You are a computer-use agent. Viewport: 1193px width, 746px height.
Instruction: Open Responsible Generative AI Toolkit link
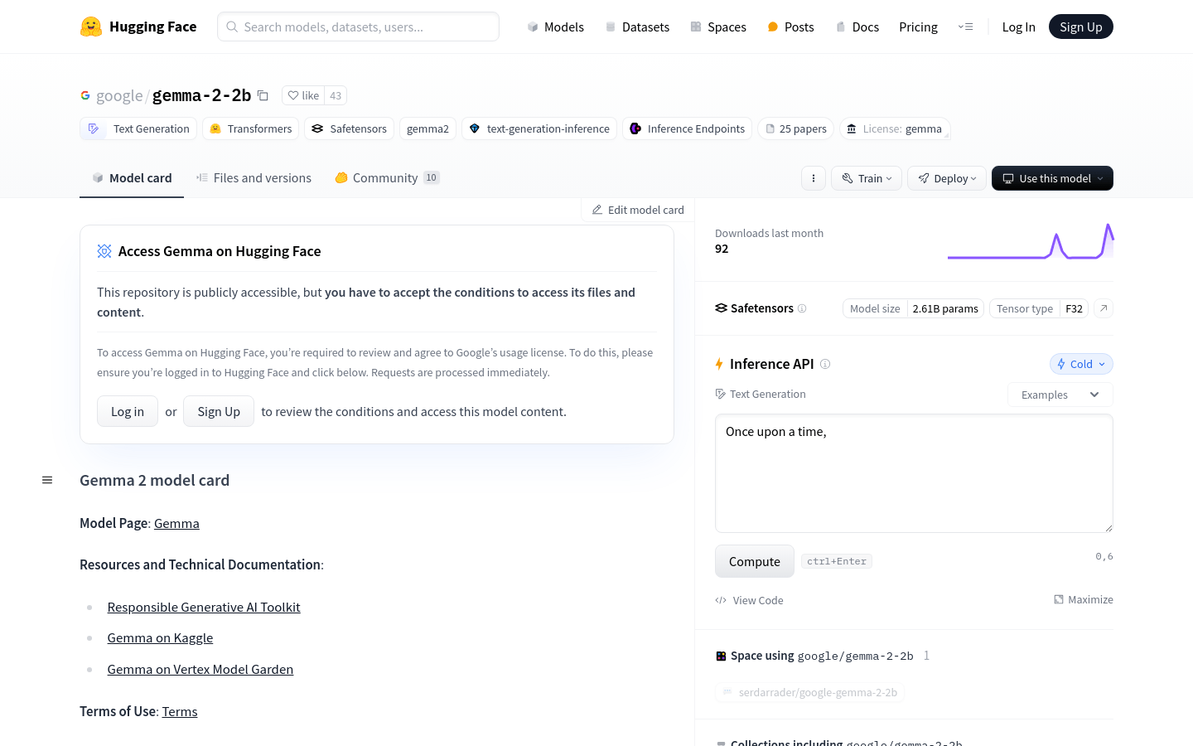click(204, 607)
